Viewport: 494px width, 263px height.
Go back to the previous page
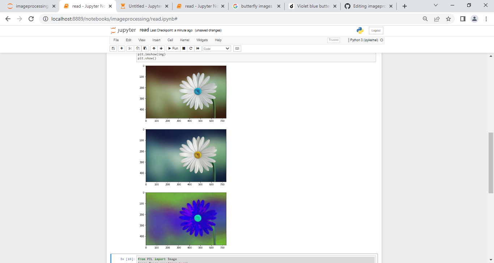click(x=8, y=19)
